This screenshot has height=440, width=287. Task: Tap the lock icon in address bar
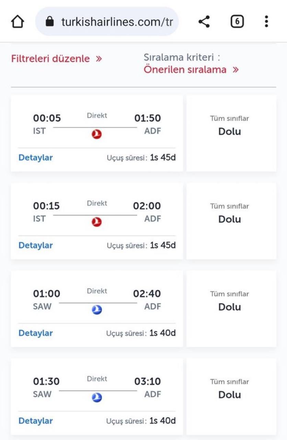coord(50,22)
